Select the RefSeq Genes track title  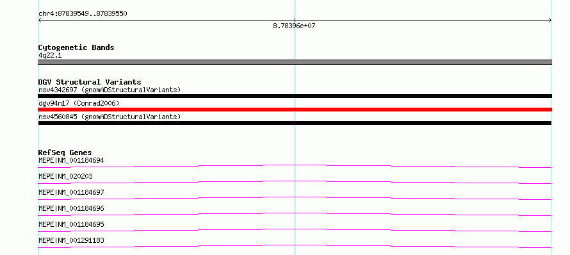(65, 152)
